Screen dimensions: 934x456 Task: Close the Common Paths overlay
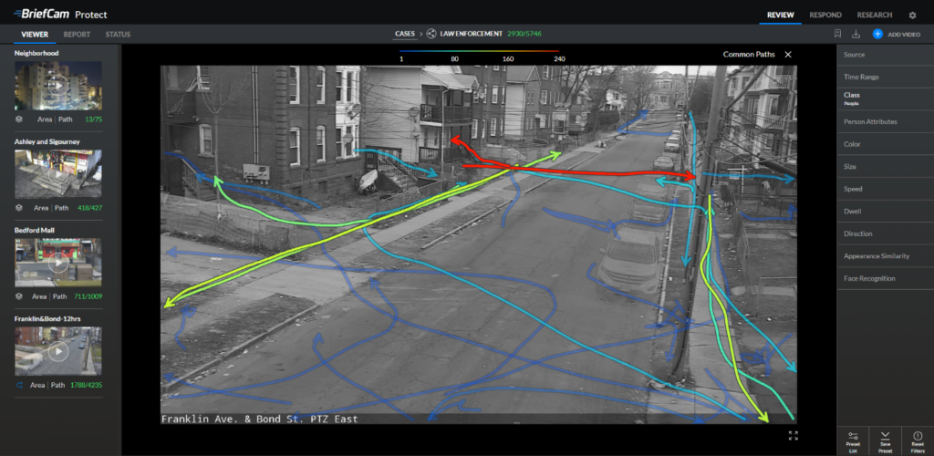(x=788, y=55)
